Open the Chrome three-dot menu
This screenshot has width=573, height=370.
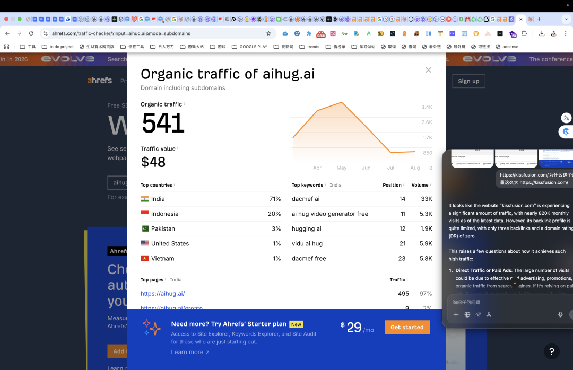(x=566, y=33)
